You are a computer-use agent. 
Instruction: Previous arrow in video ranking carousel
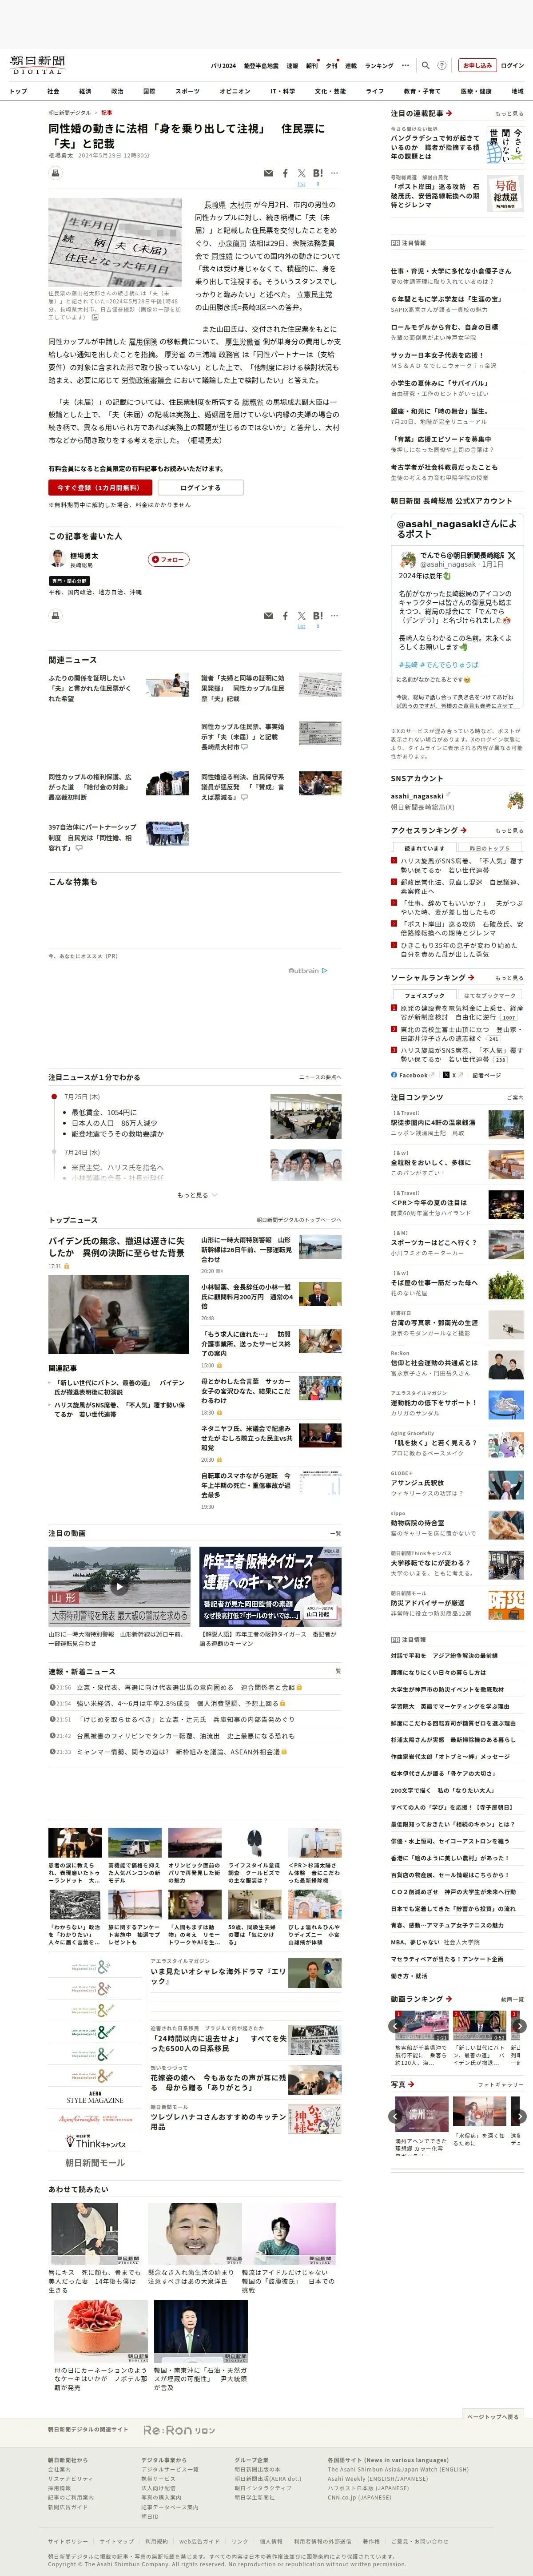(395, 2026)
